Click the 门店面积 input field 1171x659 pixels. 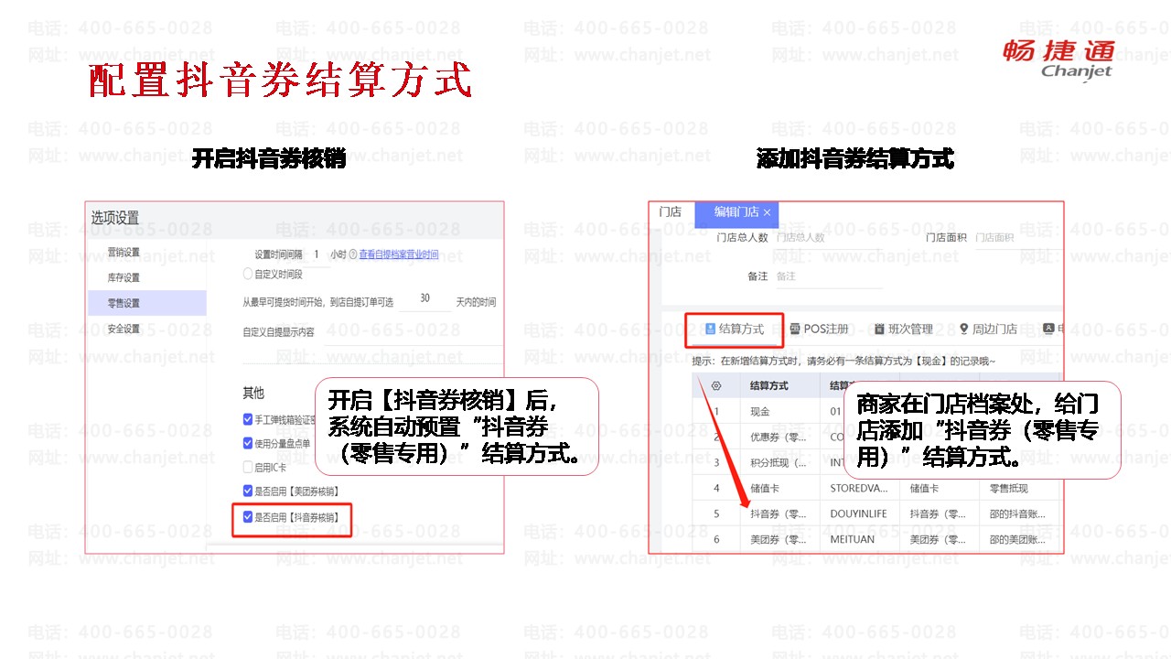tap(1017, 238)
